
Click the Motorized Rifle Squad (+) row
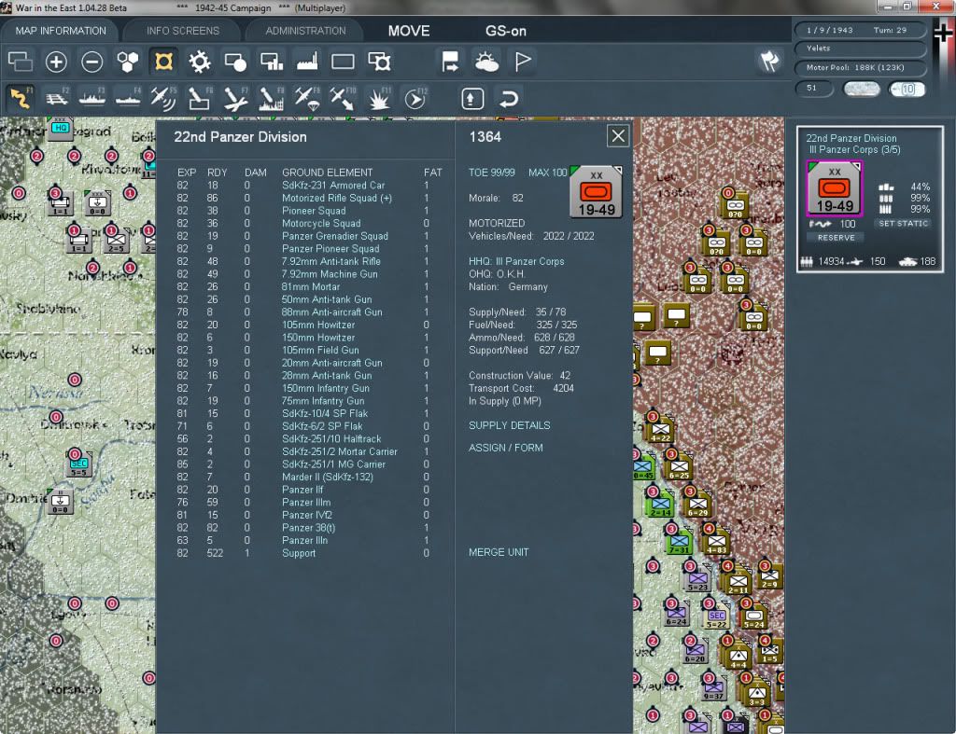[x=303, y=198]
